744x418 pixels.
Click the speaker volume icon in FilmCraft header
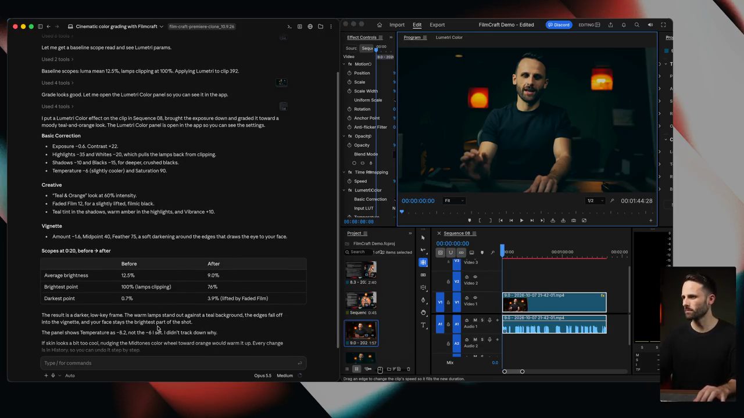click(x=650, y=25)
